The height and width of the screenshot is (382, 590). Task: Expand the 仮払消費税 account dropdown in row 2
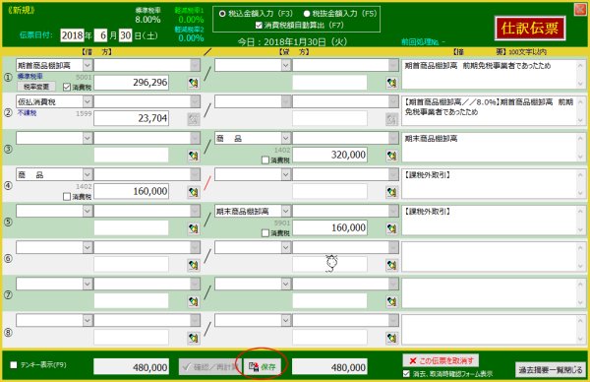(x=88, y=101)
